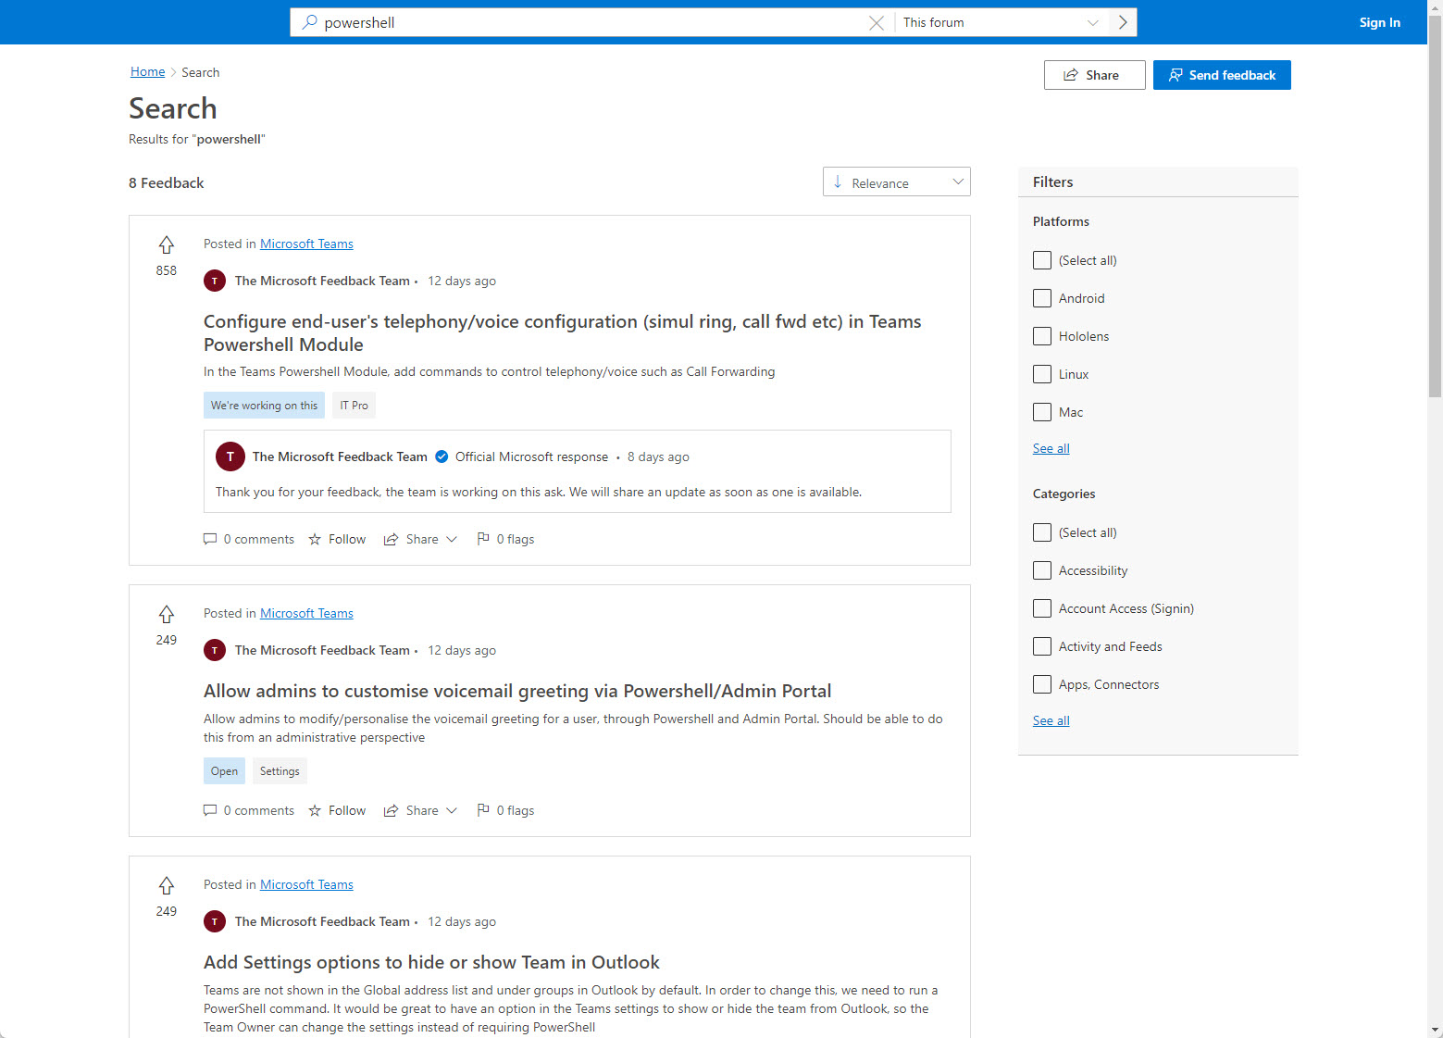Upvote the hide Team in Outlook post
Image resolution: width=1443 pixels, height=1038 pixels.
(167, 885)
